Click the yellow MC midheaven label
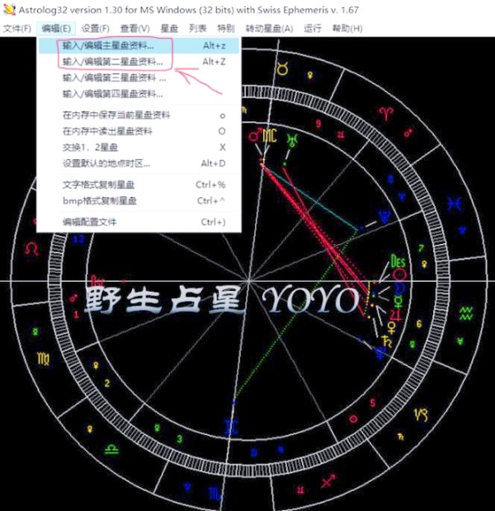 (270, 136)
